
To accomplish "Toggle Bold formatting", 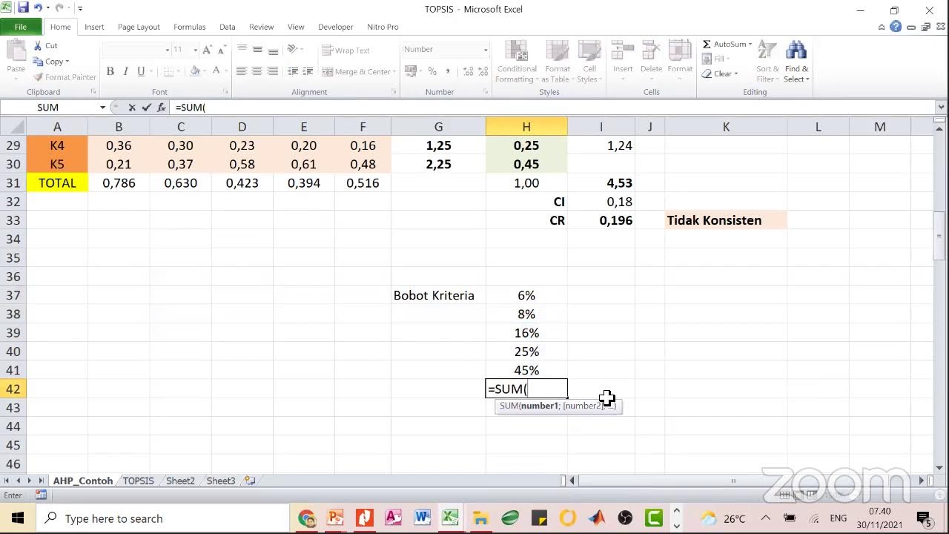I will pyautogui.click(x=110, y=71).
